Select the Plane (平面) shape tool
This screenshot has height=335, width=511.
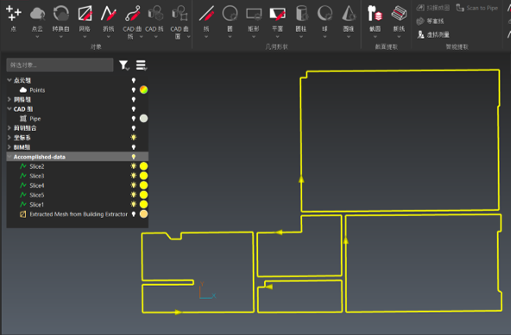[277, 13]
